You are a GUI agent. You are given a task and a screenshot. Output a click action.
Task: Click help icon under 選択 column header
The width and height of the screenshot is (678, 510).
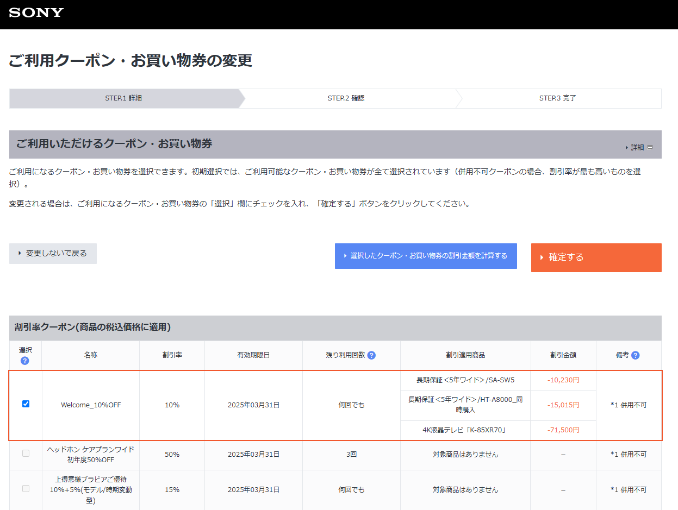pos(25,361)
